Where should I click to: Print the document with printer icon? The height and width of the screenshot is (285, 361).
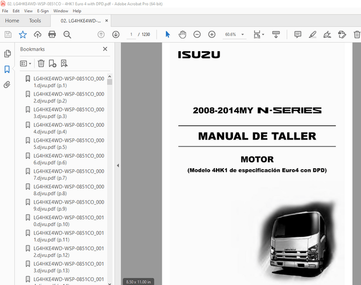[52, 34]
